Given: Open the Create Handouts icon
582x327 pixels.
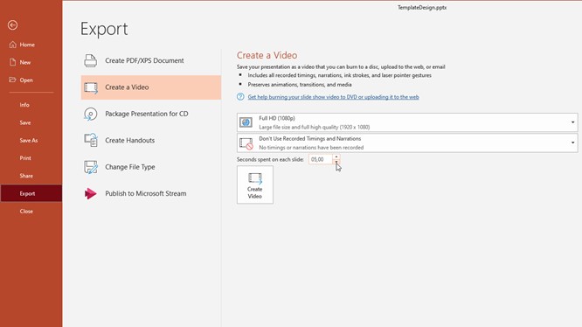Looking at the screenshot, I should [91, 140].
